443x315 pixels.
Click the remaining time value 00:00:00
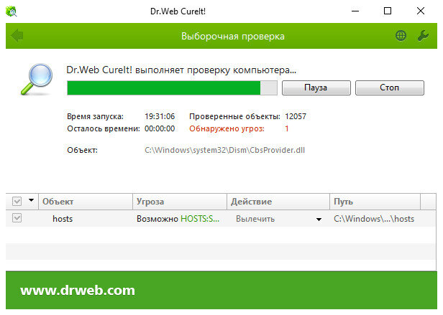(160, 129)
